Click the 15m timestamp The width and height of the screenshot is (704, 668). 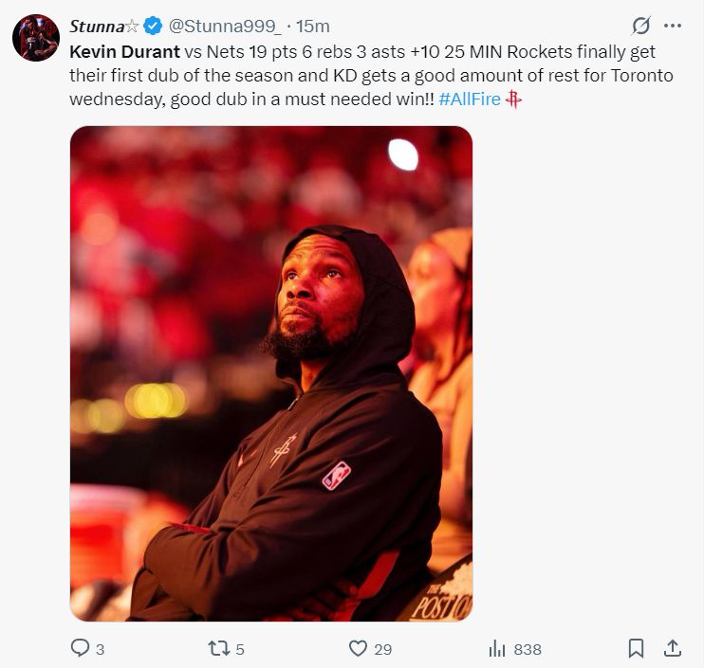(x=314, y=26)
